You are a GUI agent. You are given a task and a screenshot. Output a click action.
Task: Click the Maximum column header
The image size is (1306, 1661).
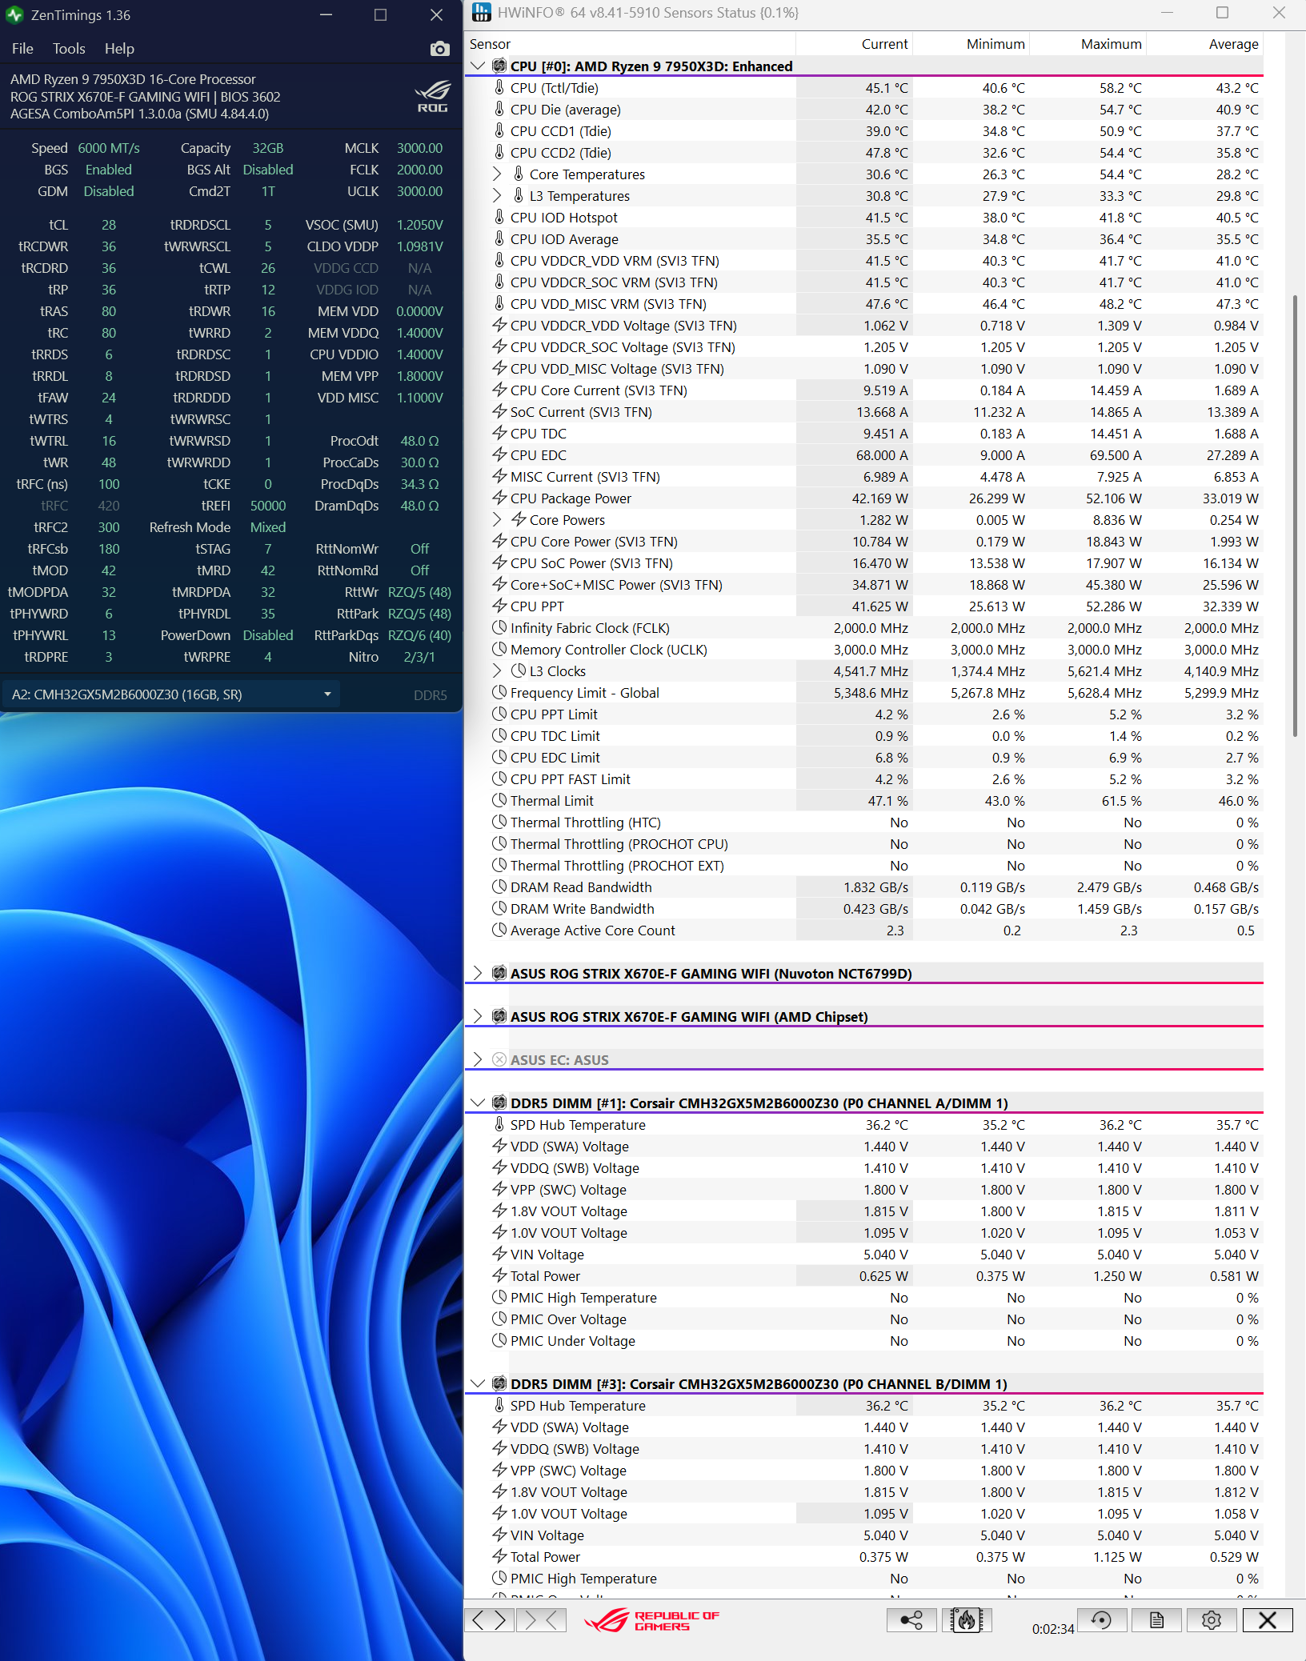(1088, 44)
